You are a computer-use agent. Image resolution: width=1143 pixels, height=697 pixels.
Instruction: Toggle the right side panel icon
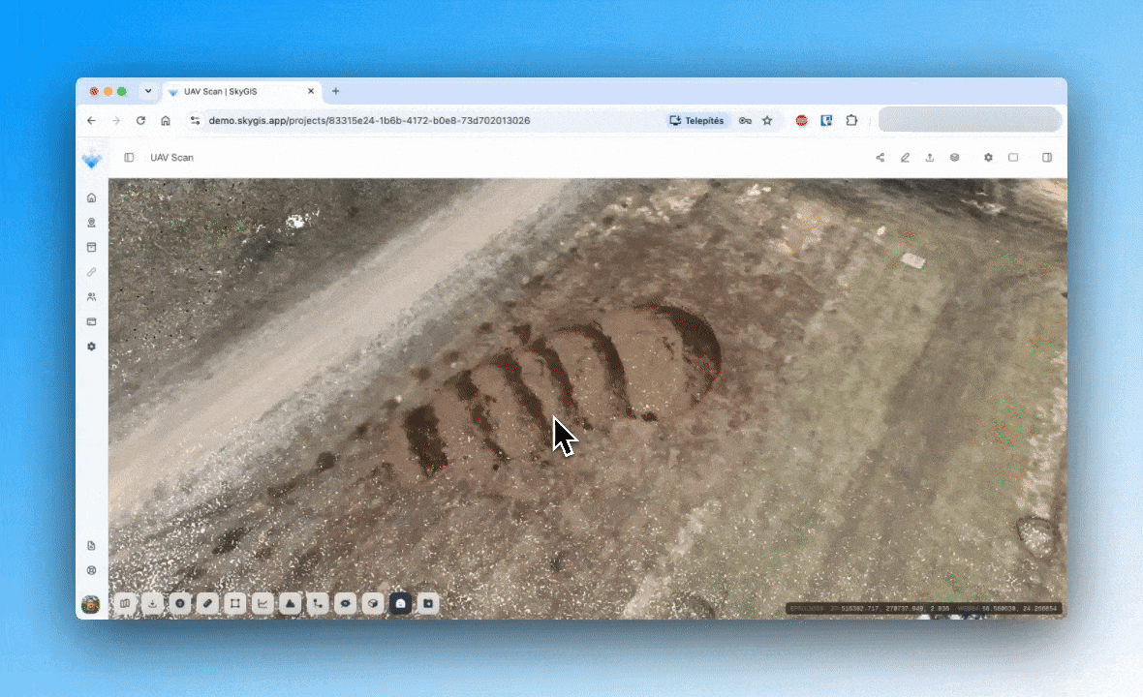[1047, 158]
